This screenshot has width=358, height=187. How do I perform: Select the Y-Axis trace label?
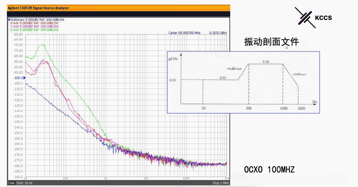(x=34, y=26)
